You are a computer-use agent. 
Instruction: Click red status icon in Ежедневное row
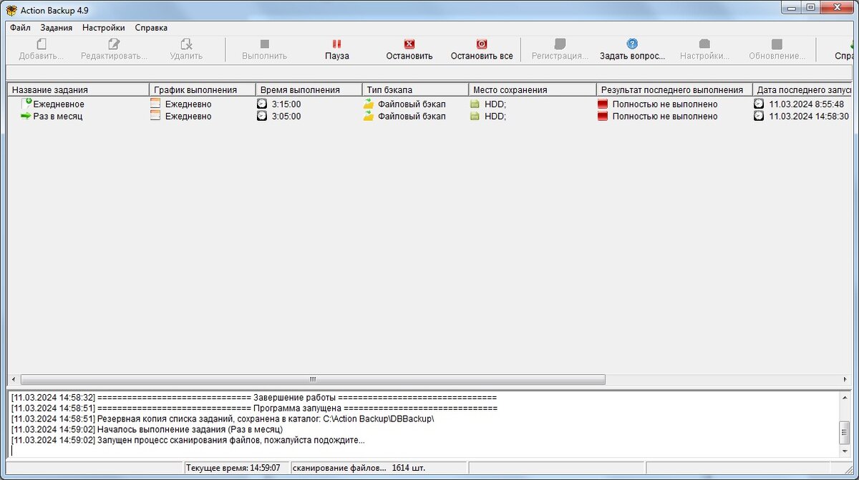coord(603,104)
